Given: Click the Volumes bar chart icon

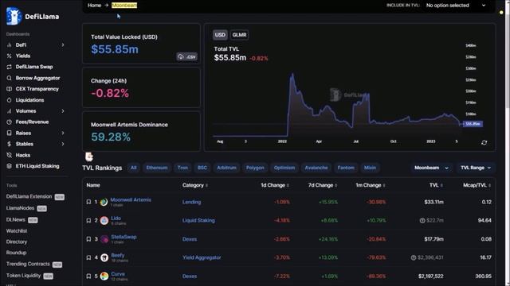Looking at the screenshot, I should click(9, 111).
